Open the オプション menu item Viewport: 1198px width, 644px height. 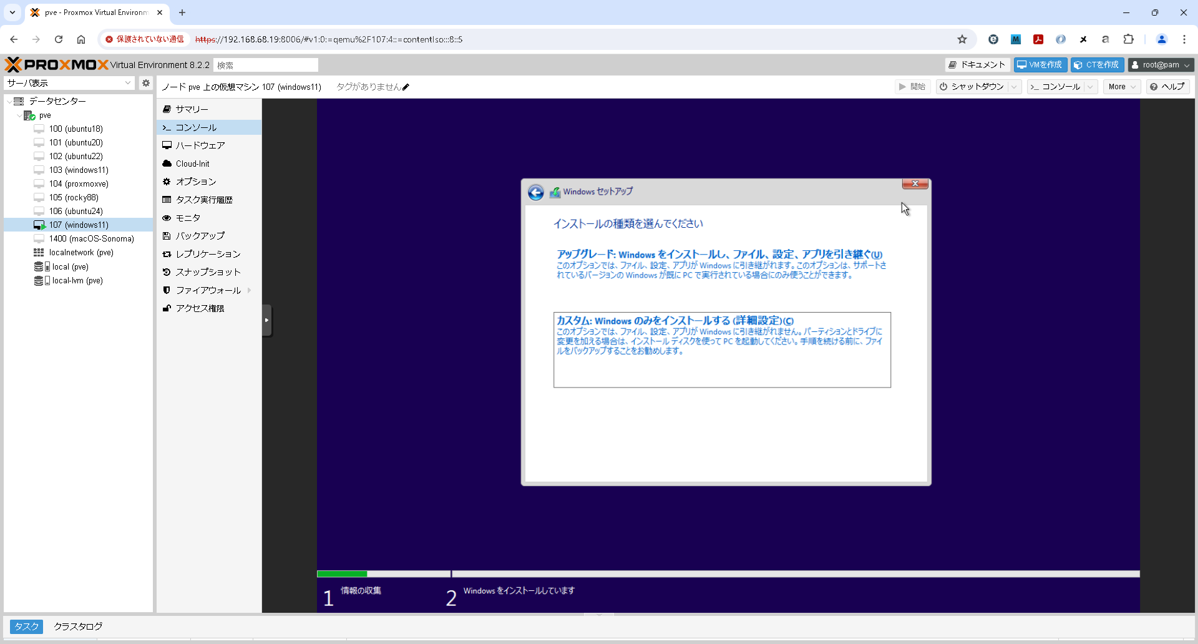tap(209, 182)
